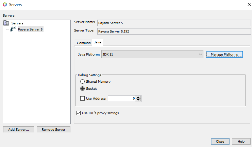Select the Shared Memory radio button
Screen dimensions: 252x147
coord(82,82)
